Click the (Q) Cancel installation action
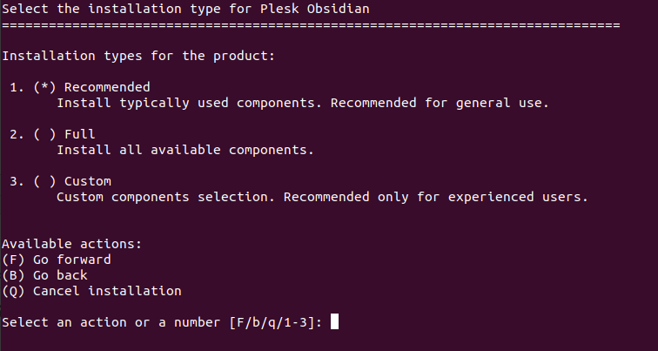The height and width of the screenshot is (351, 658). pyautogui.click(x=91, y=291)
